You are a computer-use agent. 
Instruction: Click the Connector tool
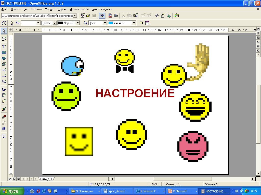tap(4, 82)
